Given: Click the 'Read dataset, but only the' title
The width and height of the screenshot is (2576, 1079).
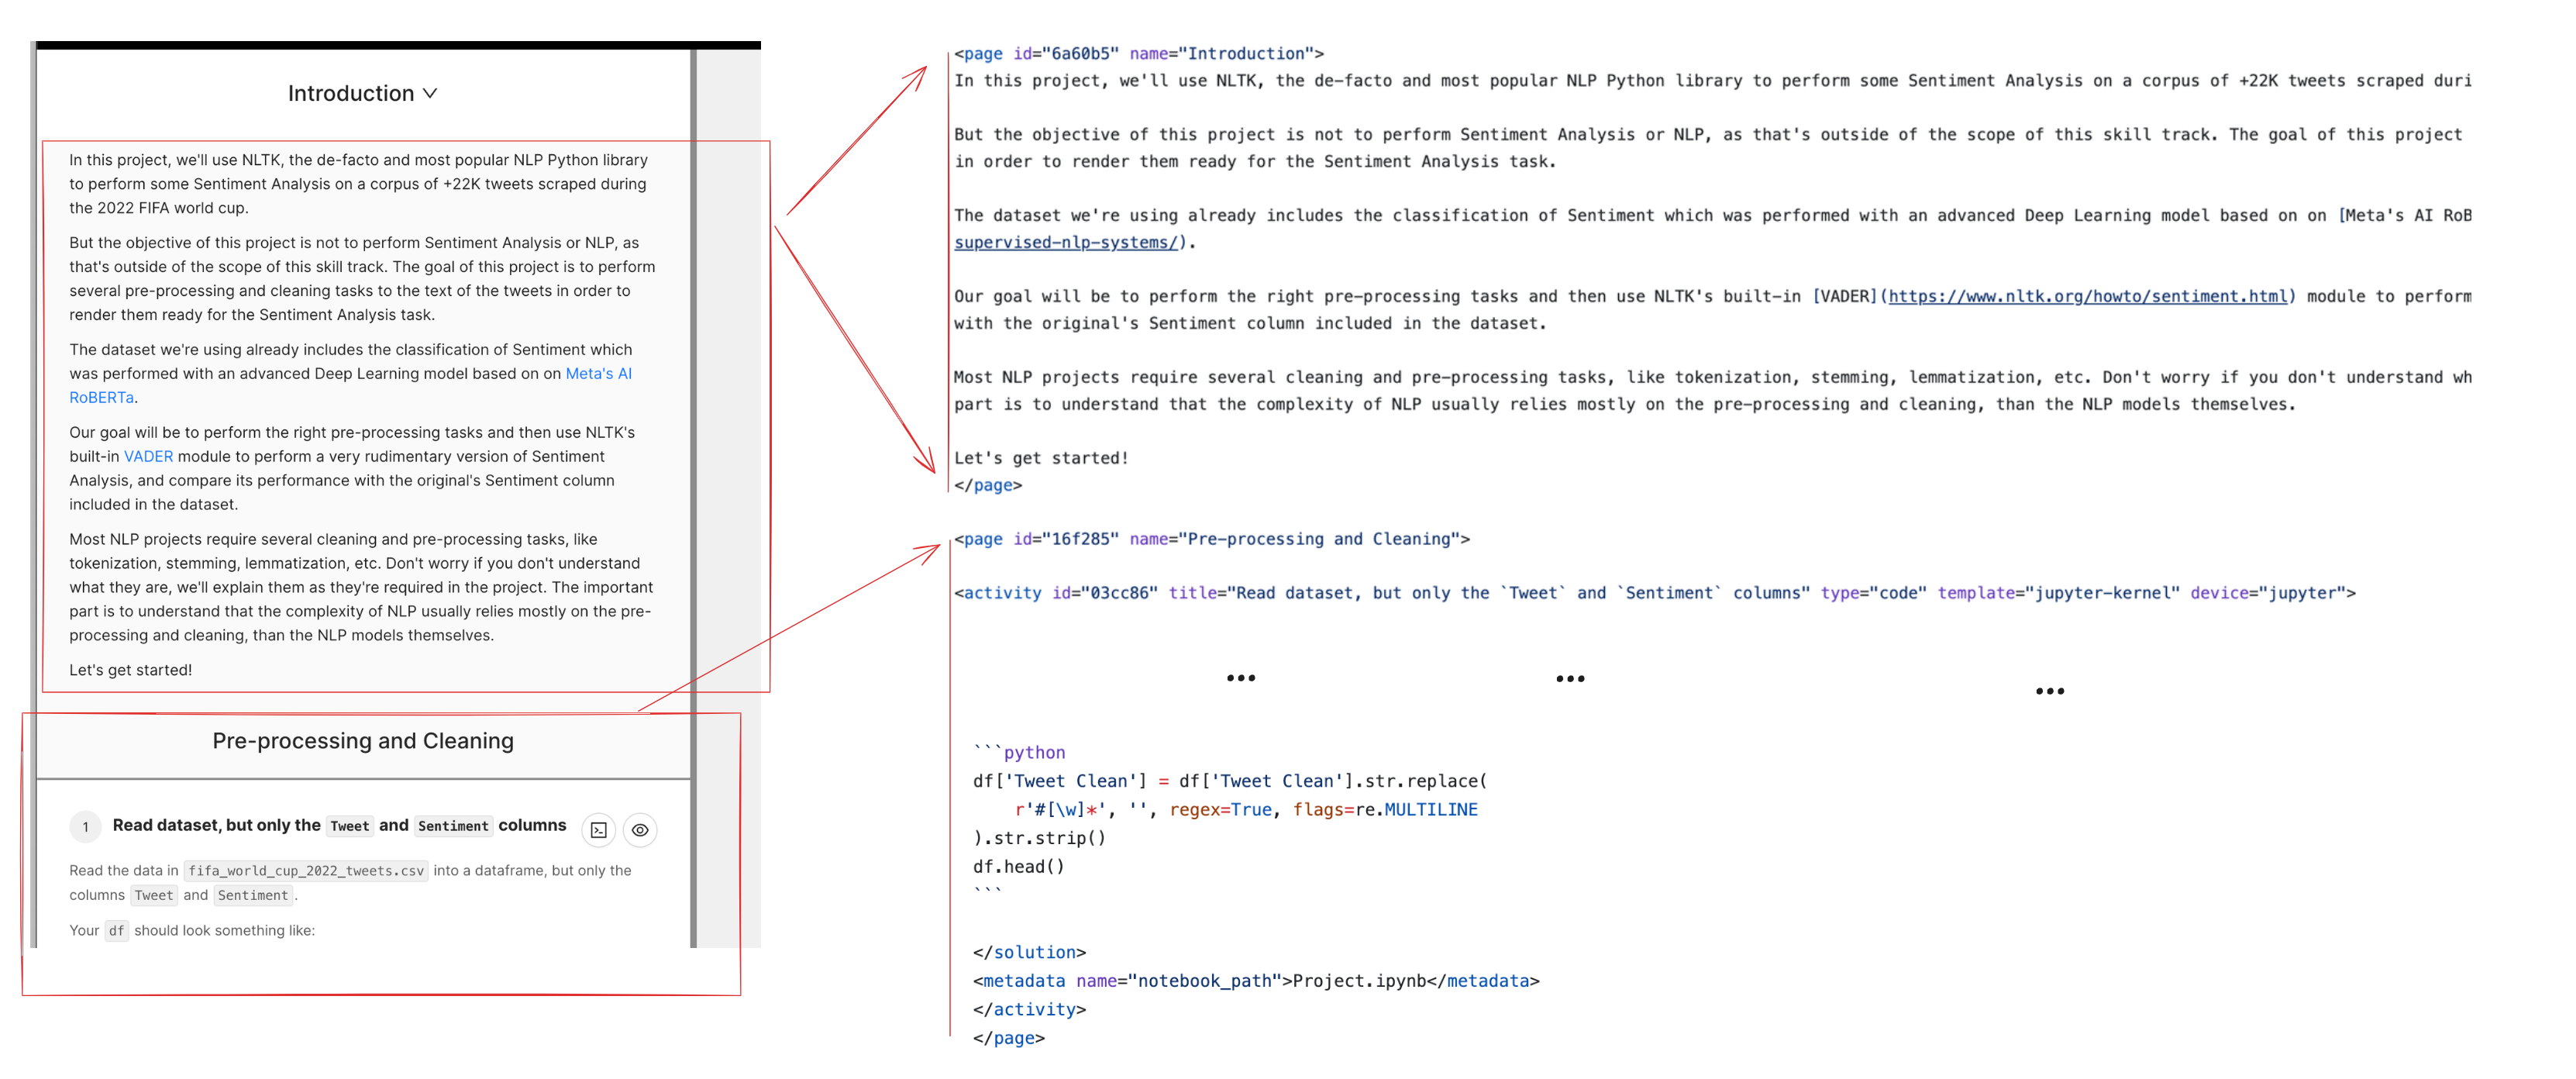Looking at the screenshot, I should click(216, 825).
